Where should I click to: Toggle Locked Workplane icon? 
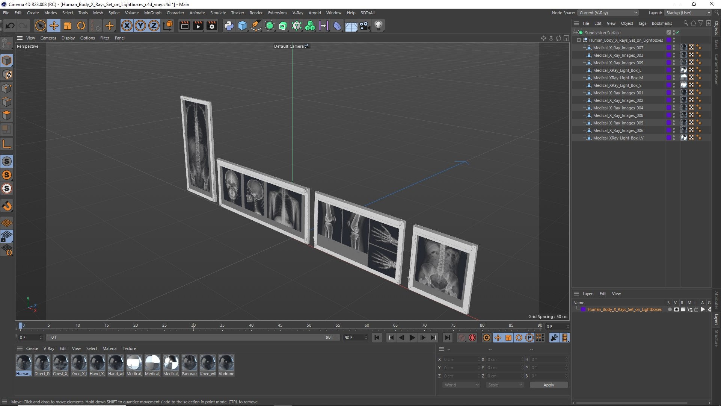coord(7,236)
